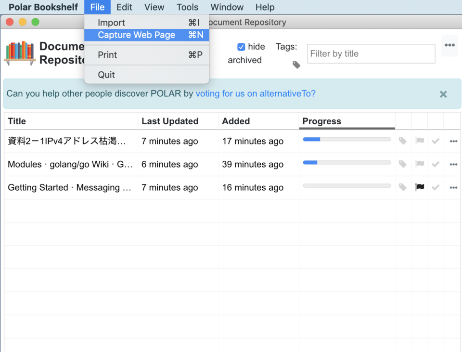
Task: Click the '16 minutes ago' Added cell
Action: pos(253,187)
